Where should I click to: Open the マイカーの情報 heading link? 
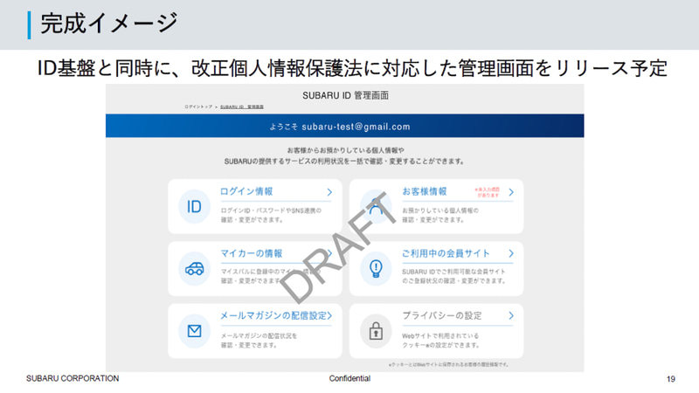[252, 253]
